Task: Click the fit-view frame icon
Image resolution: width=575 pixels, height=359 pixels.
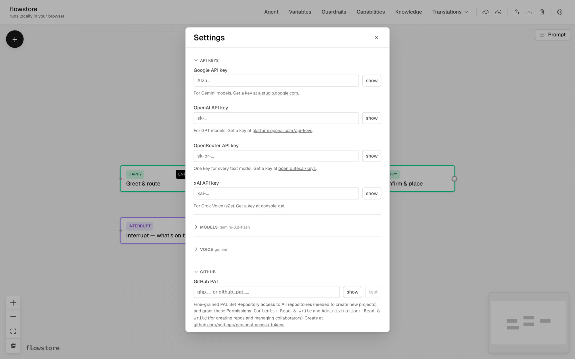Action: pyautogui.click(x=13, y=331)
